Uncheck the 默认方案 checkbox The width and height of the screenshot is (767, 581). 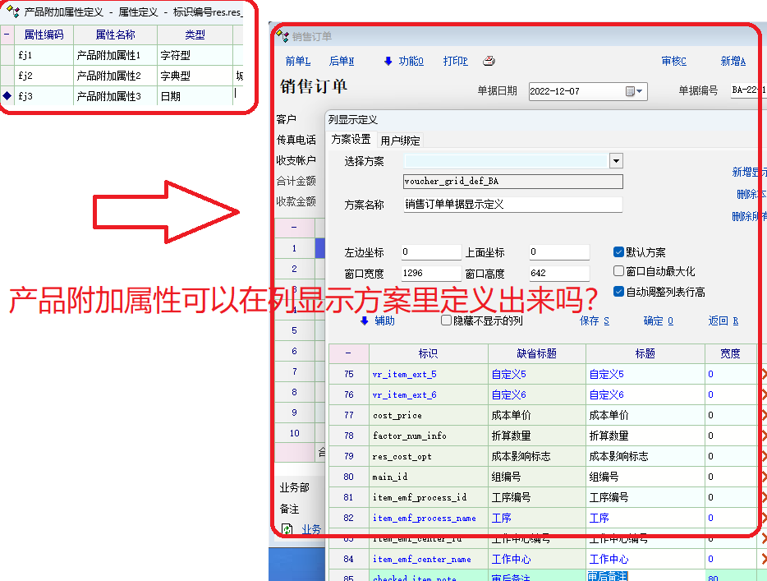619,252
